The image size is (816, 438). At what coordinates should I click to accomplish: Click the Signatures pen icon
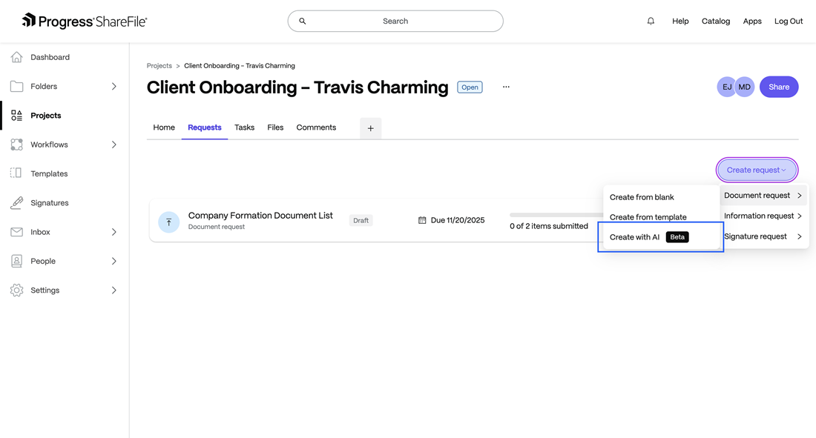click(x=16, y=203)
